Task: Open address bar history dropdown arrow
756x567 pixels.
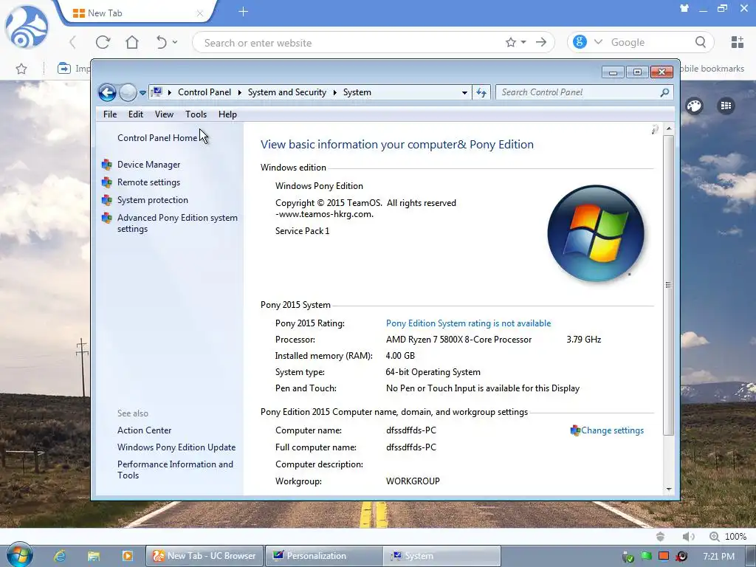Action: tap(464, 92)
